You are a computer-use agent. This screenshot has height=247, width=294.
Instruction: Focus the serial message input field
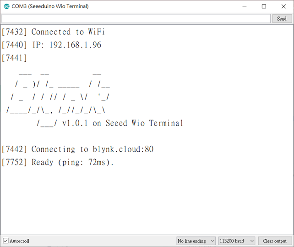136,19
